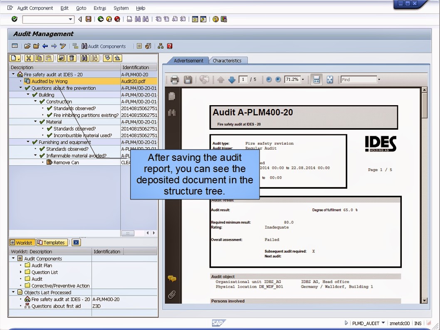The width and height of the screenshot is (440, 330).
Task: Open the zoom percentage dropdown in the PDF viewer
Action: point(302,79)
